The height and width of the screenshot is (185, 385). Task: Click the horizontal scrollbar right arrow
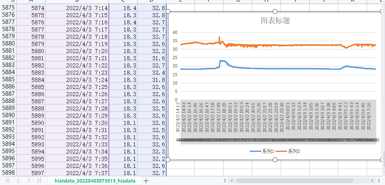pyautogui.click(x=373, y=181)
